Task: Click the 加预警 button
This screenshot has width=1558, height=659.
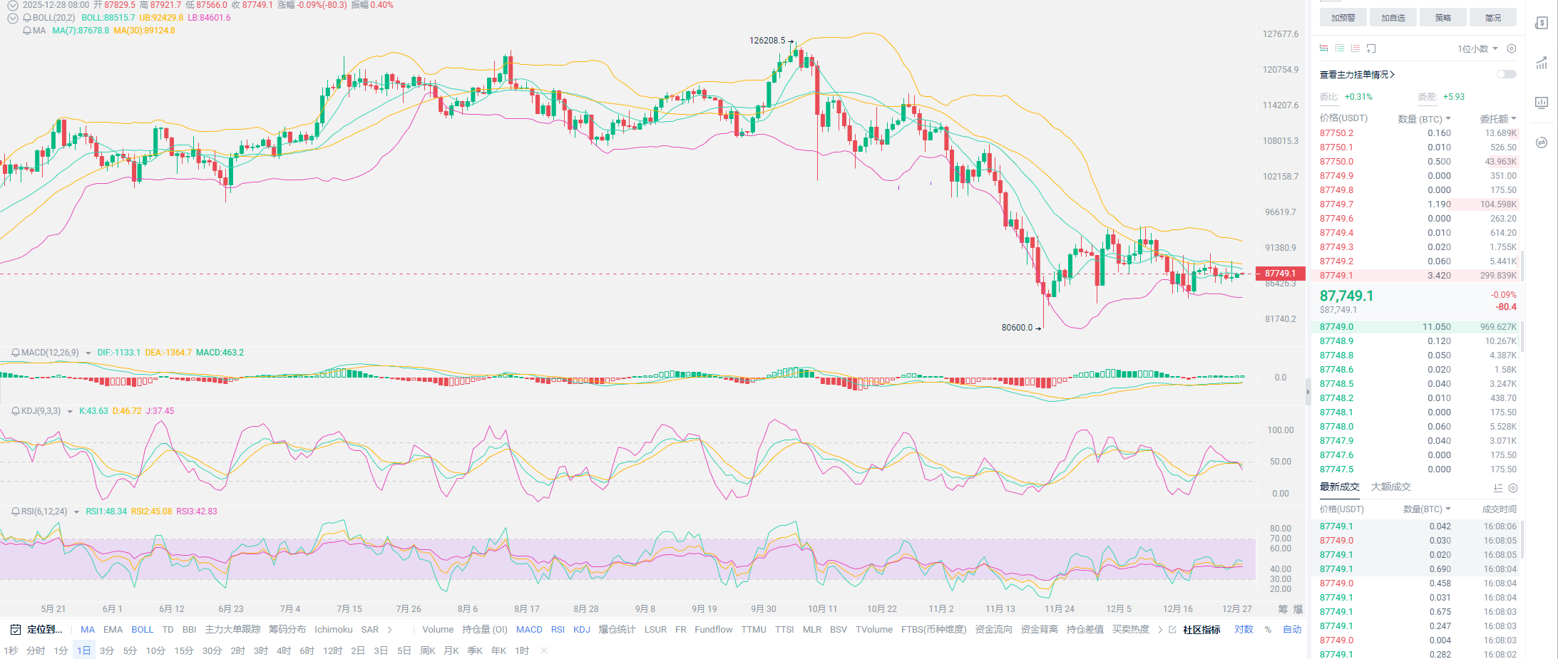Action: coord(1343,18)
